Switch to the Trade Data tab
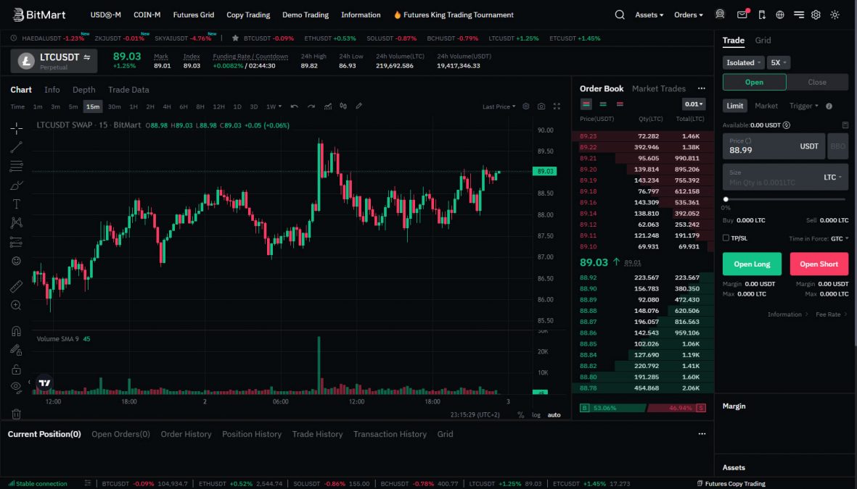The image size is (857, 489). click(128, 90)
